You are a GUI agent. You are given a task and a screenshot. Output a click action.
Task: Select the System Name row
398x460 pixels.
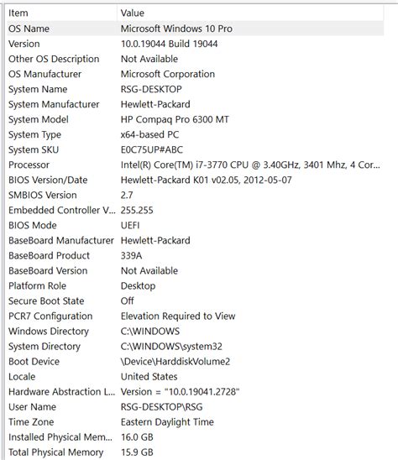(195, 89)
